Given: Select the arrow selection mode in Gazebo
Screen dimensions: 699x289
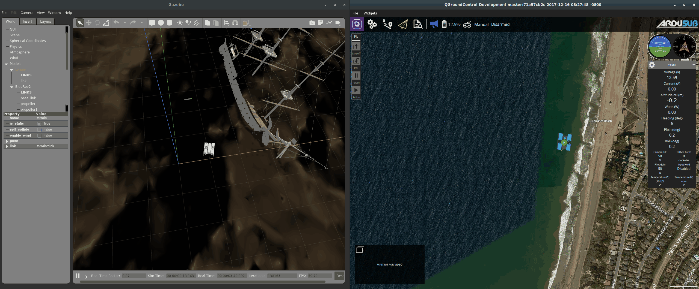Looking at the screenshot, I should [x=80, y=23].
